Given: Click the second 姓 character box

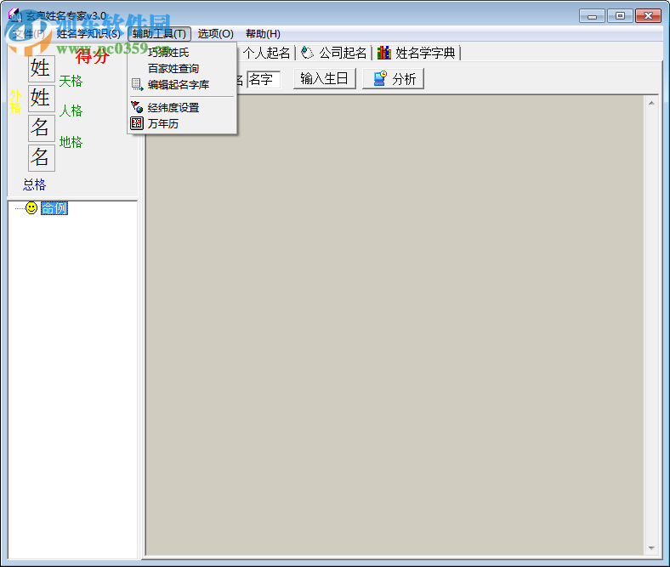Looking at the screenshot, I should [x=42, y=99].
